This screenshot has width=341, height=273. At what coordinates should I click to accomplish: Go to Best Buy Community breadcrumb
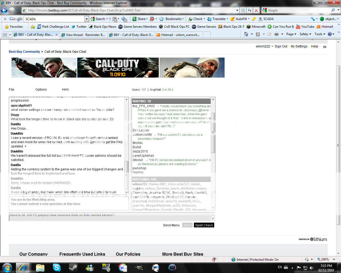[x=24, y=52]
